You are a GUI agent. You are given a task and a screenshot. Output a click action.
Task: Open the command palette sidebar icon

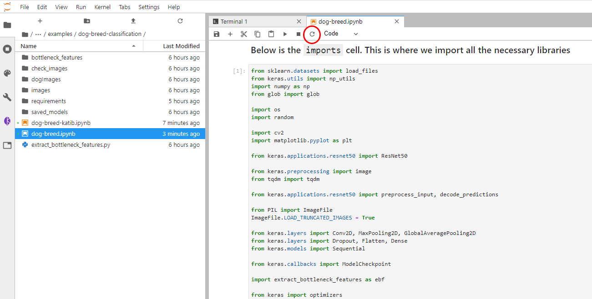coord(7,73)
